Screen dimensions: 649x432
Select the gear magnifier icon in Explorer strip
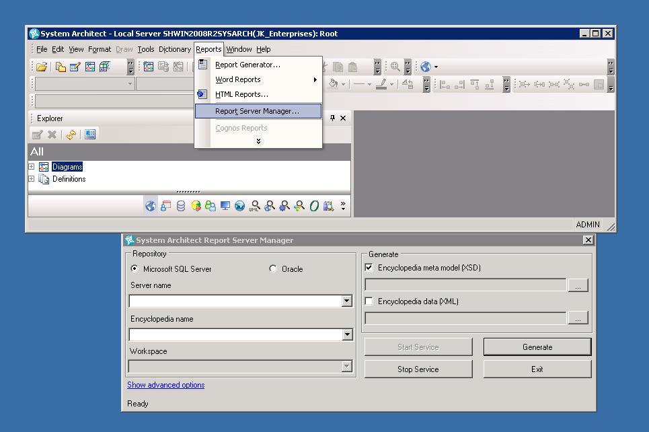click(x=284, y=206)
